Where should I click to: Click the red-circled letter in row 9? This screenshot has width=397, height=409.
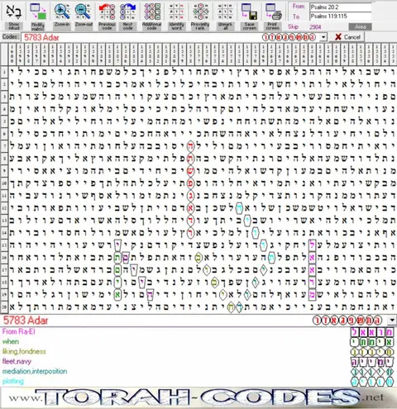pos(190,171)
